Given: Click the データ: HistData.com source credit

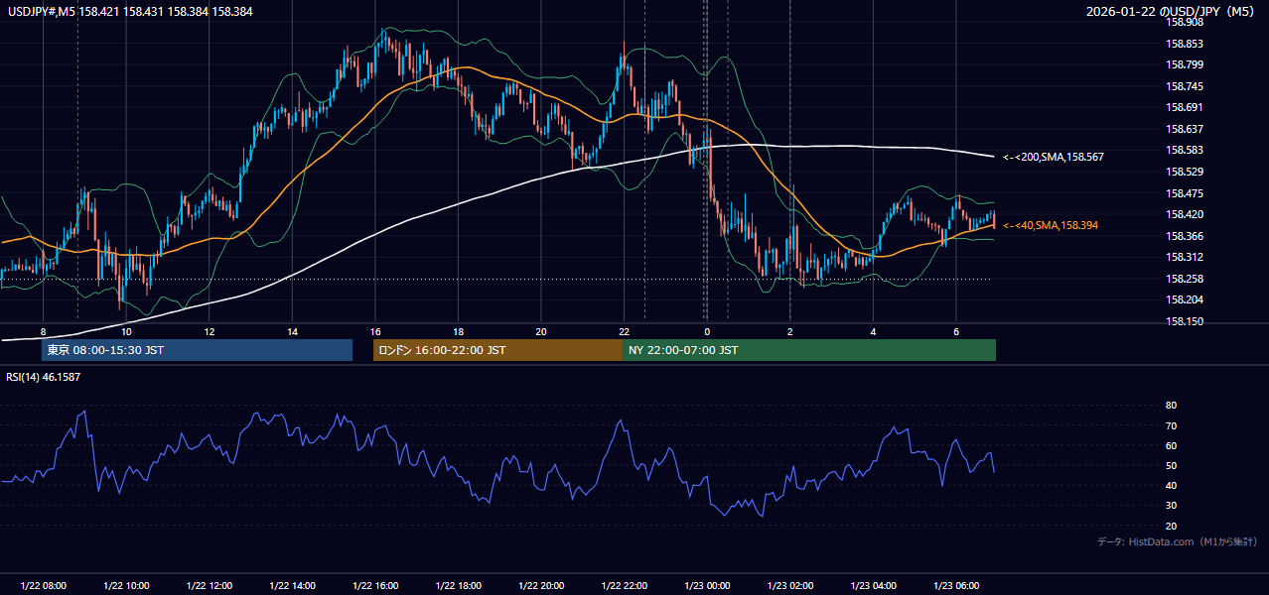Looking at the screenshot, I should [1178, 541].
